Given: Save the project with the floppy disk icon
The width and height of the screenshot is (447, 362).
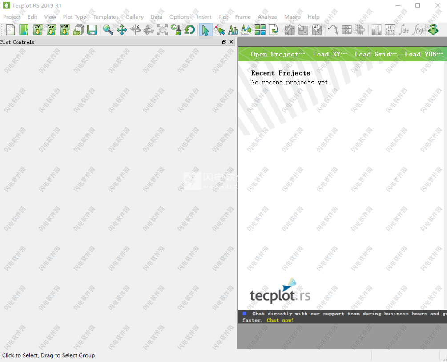Looking at the screenshot, I should [x=92, y=30].
